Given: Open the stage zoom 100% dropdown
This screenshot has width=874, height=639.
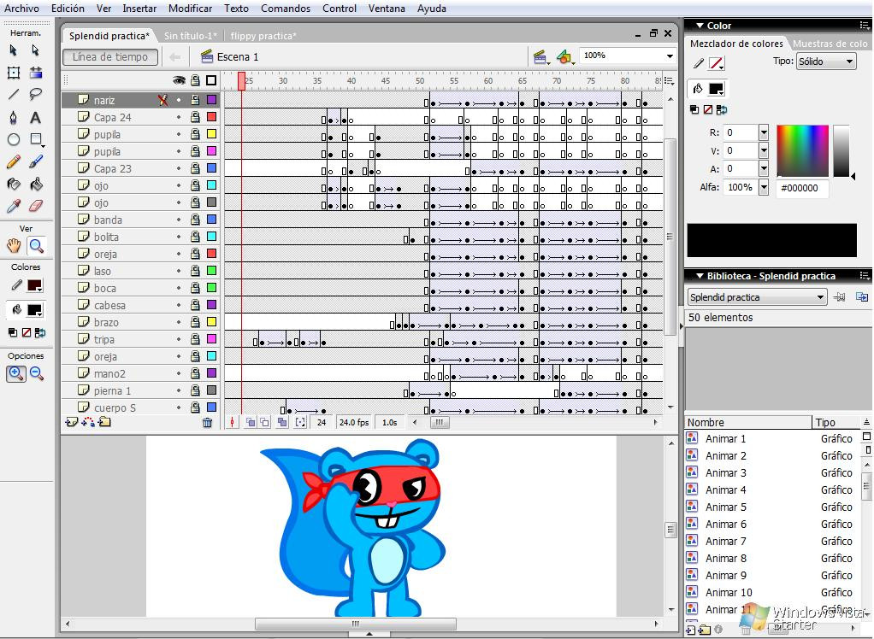Looking at the screenshot, I should click(670, 56).
